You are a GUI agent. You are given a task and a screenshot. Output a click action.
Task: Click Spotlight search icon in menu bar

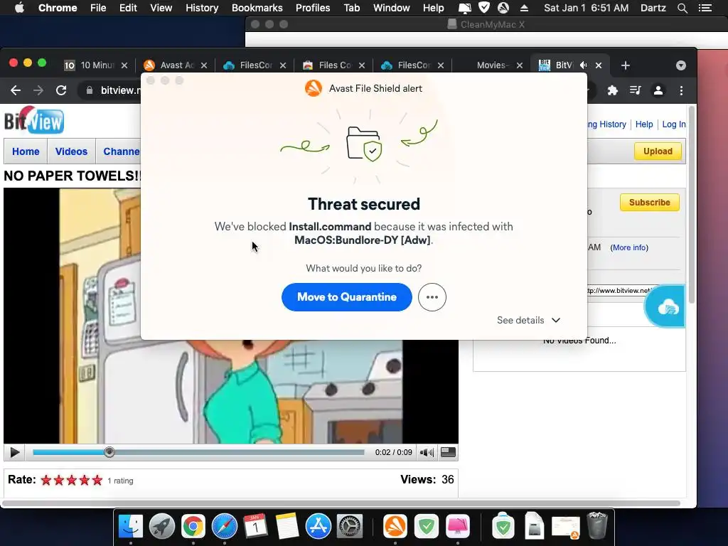coord(682,8)
